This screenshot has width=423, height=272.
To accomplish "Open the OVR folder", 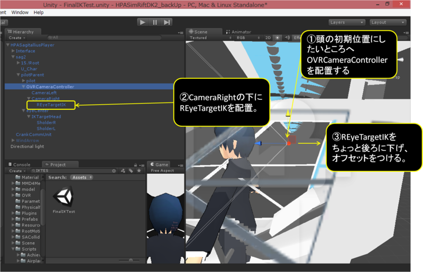I will tap(23, 195).
